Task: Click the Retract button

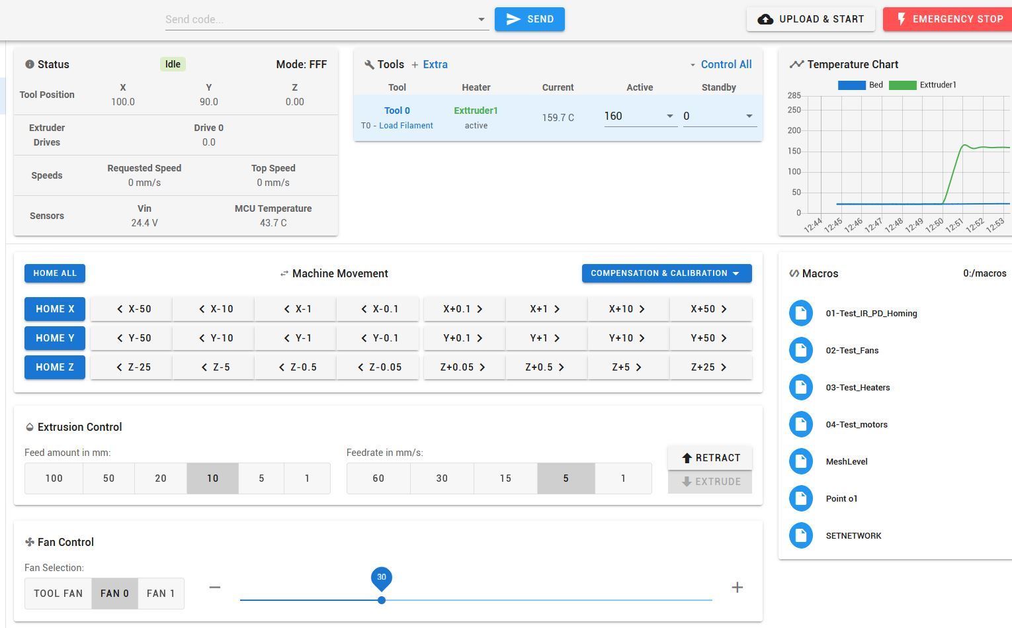Action: 710,458
